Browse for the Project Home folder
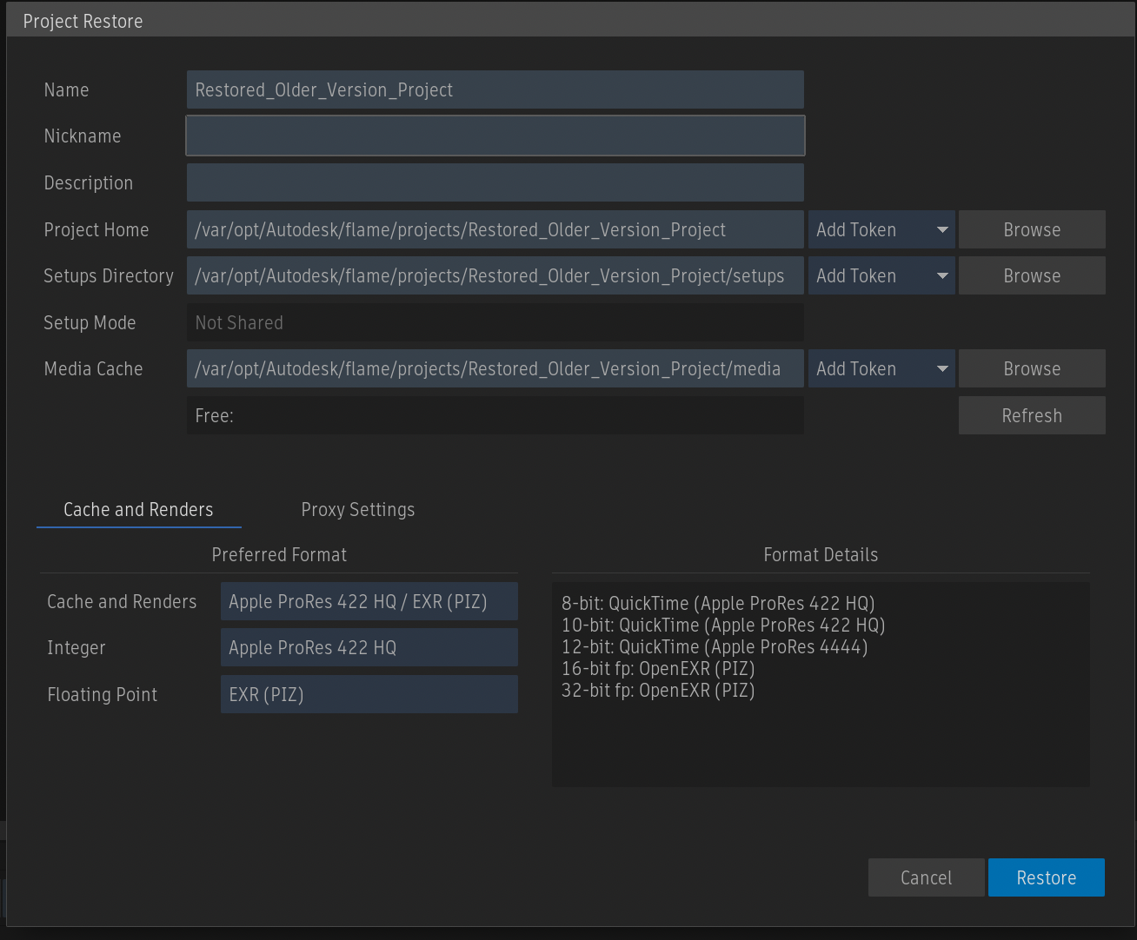 click(x=1032, y=230)
